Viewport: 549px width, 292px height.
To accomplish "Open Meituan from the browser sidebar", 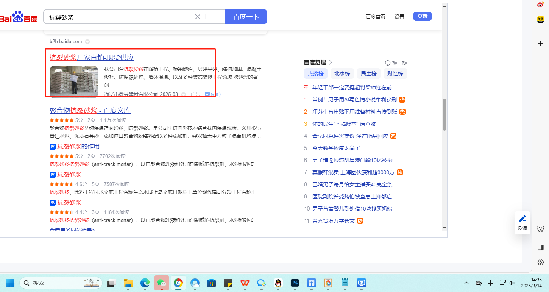I will click(541, 19).
